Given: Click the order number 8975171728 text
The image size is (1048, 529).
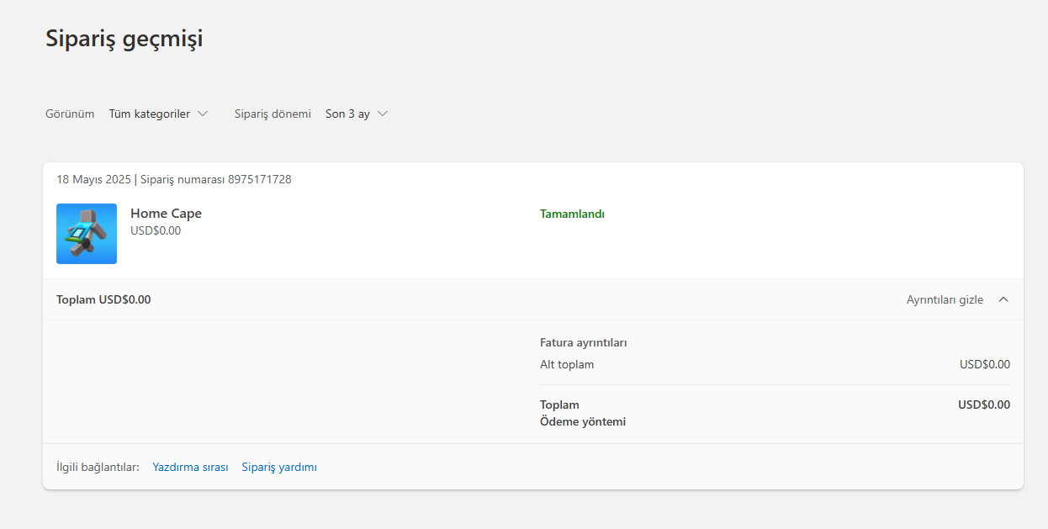Looking at the screenshot, I should 259,179.
